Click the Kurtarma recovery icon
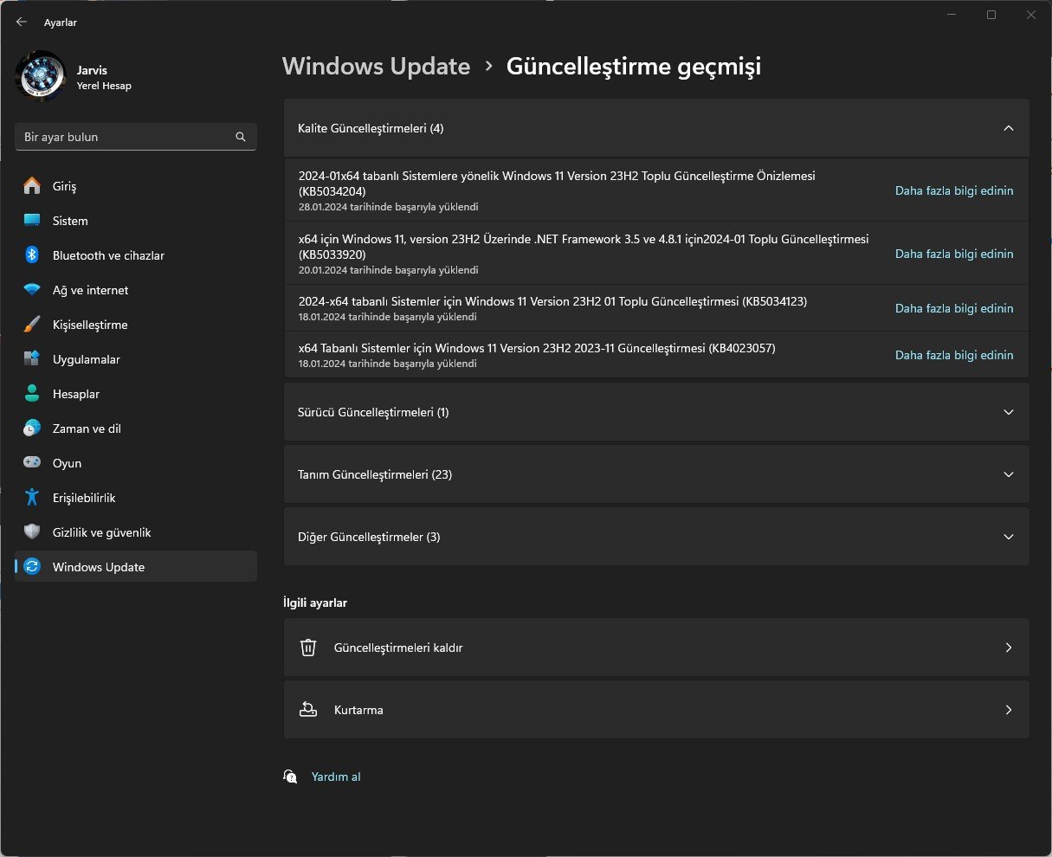This screenshot has height=857, width=1052. [307, 710]
